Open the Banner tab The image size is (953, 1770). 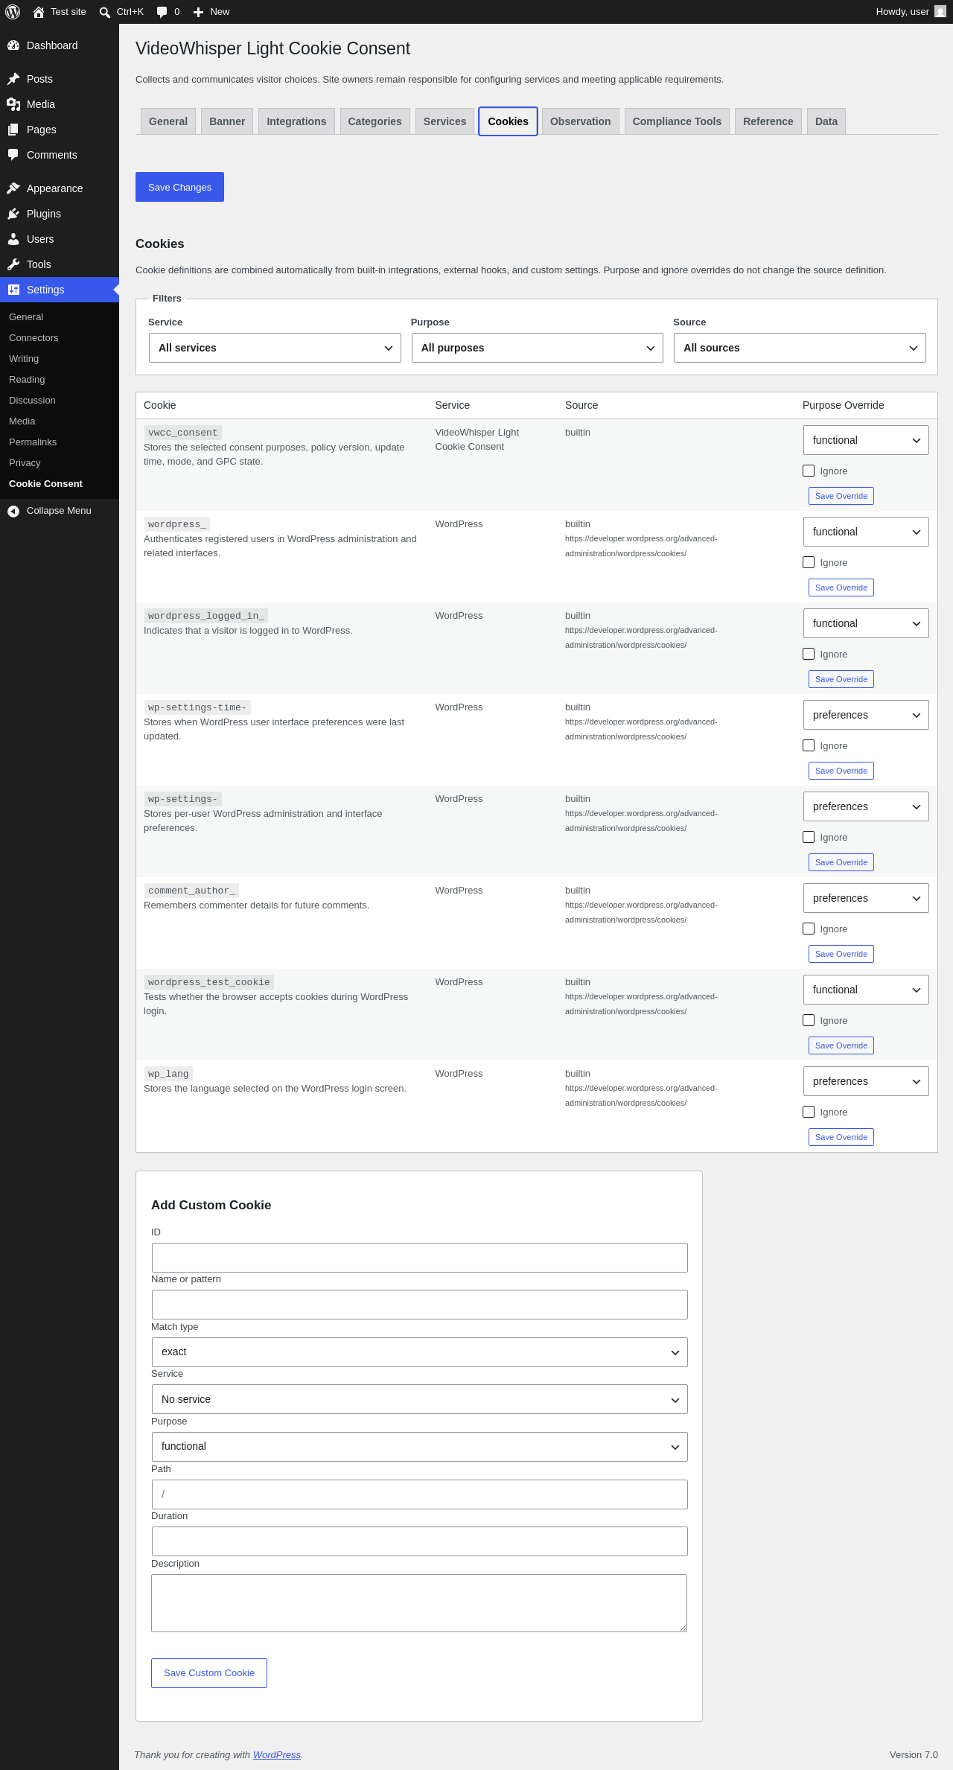(227, 121)
